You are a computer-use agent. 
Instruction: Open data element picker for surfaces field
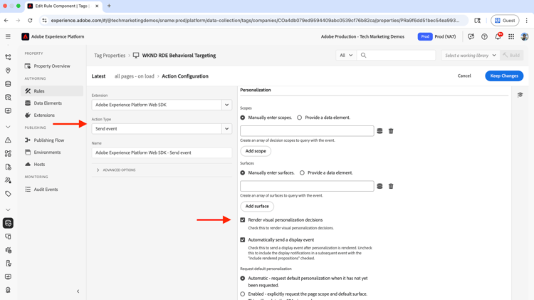point(379,186)
